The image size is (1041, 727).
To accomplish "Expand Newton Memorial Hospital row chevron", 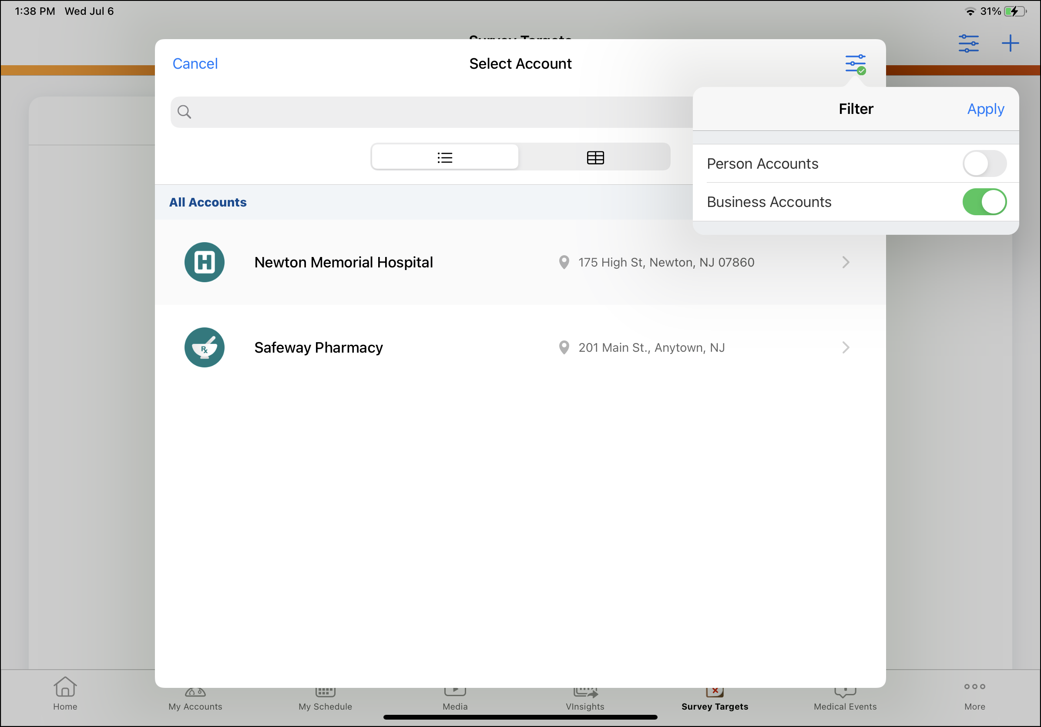I will (x=845, y=262).
